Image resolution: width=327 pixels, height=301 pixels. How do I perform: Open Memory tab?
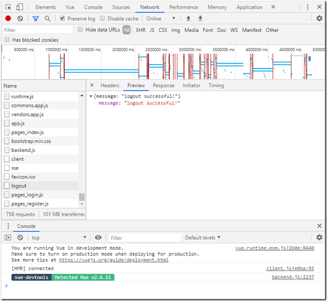[x=217, y=7]
